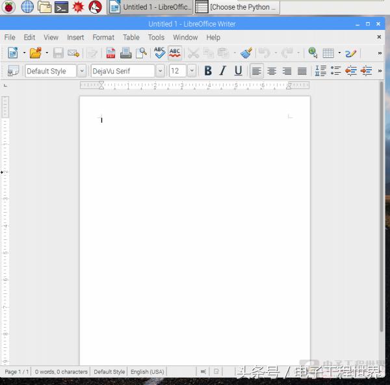Open the font size dropdown showing 12

[192, 71]
